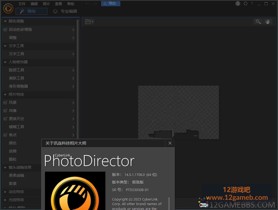
Task: Click the 导出 export button
Action: pyautogui.click(x=111, y=4)
